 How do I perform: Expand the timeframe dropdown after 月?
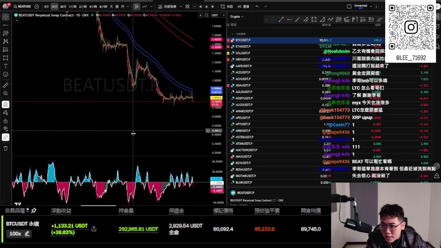click(128, 7)
